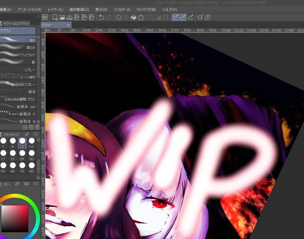This screenshot has height=239, width=304.
Task: Select the 影 airbrush sub tool
Action: click(x=18, y=62)
